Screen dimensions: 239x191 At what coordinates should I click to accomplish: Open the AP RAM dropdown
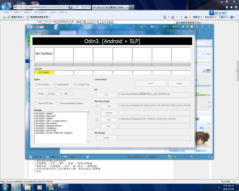tap(54, 94)
